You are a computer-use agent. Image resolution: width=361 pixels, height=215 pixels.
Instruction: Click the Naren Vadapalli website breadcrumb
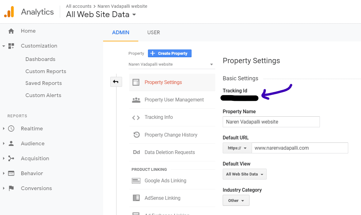(x=122, y=6)
